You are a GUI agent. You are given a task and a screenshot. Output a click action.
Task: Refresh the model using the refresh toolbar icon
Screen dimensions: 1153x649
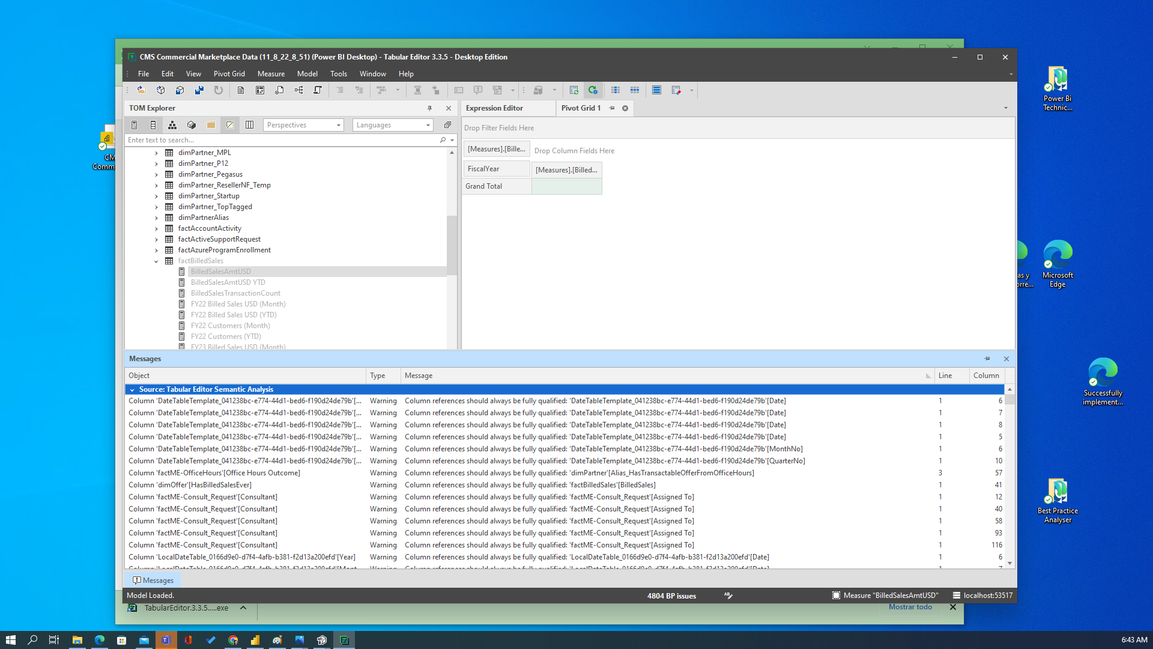(219, 90)
